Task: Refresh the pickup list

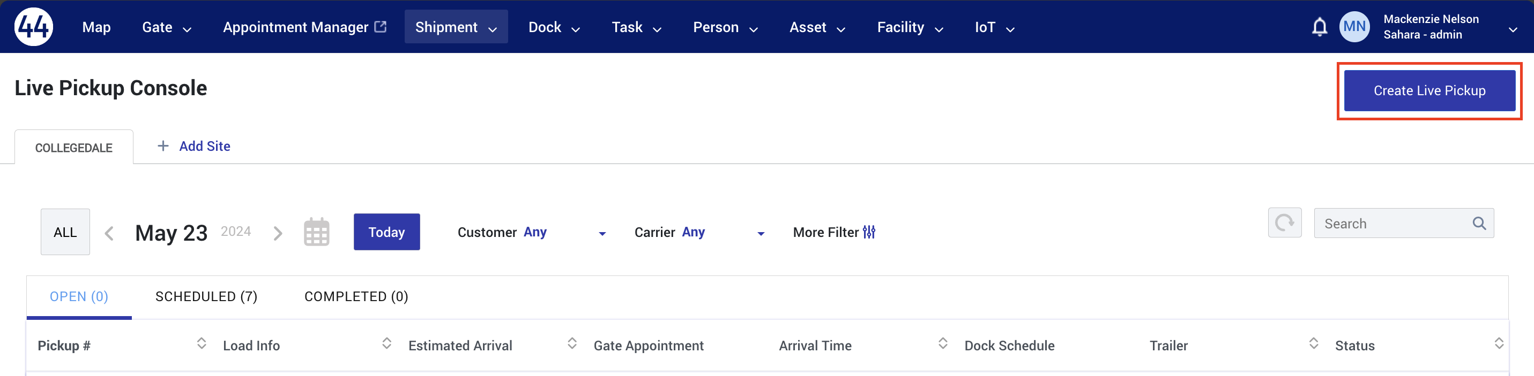Action: point(1284,222)
